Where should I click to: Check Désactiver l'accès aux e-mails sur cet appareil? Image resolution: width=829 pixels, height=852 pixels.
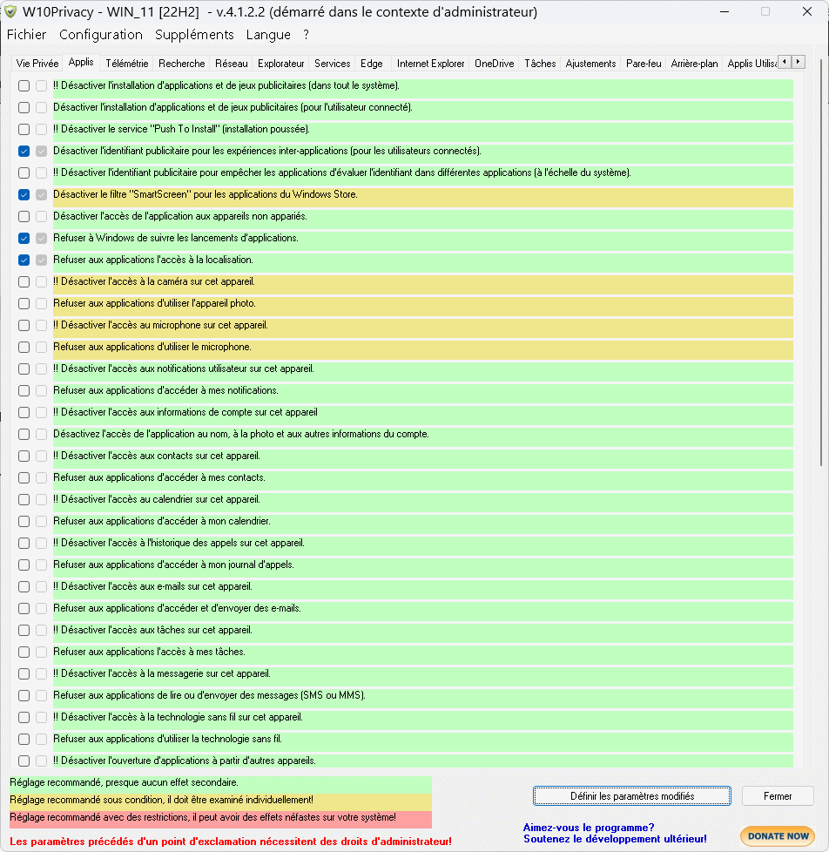24,586
